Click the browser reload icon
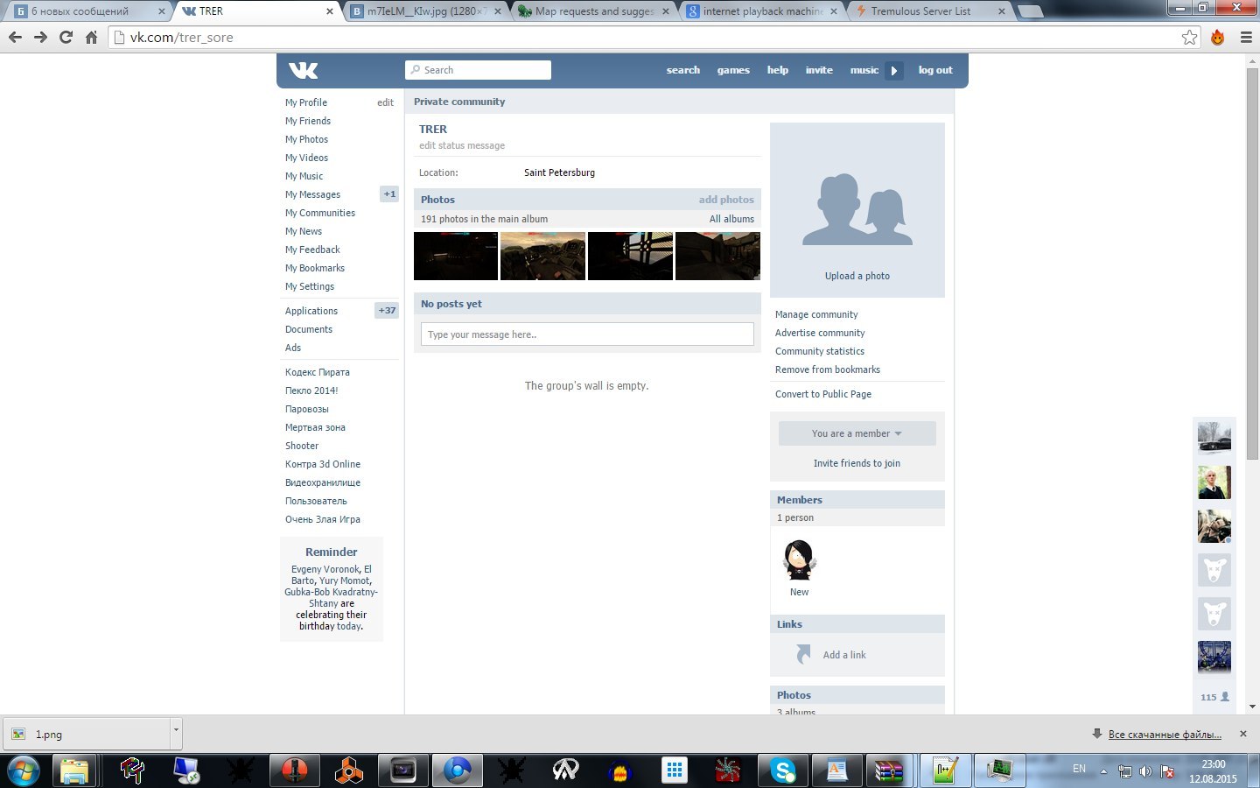The image size is (1260, 788). click(66, 37)
